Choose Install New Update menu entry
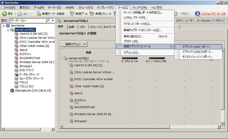 click(x=145, y=30)
